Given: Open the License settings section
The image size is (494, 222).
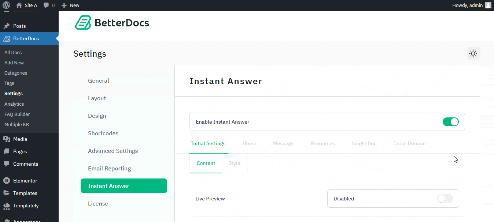Looking at the screenshot, I should click(98, 203).
